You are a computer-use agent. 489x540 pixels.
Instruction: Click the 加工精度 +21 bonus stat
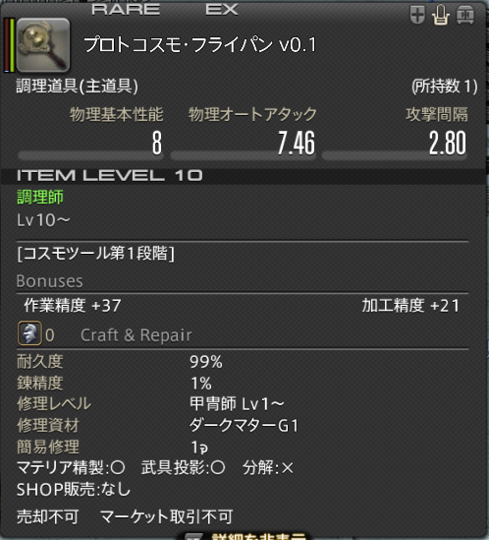tap(411, 306)
